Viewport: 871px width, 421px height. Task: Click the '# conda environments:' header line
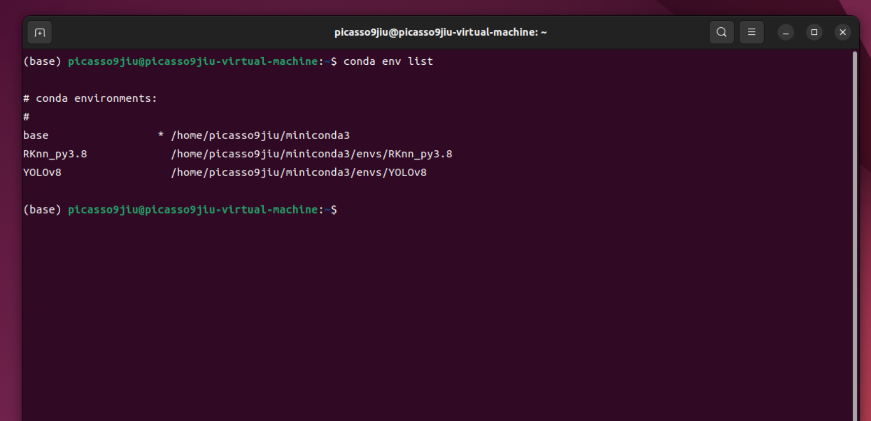click(x=90, y=98)
